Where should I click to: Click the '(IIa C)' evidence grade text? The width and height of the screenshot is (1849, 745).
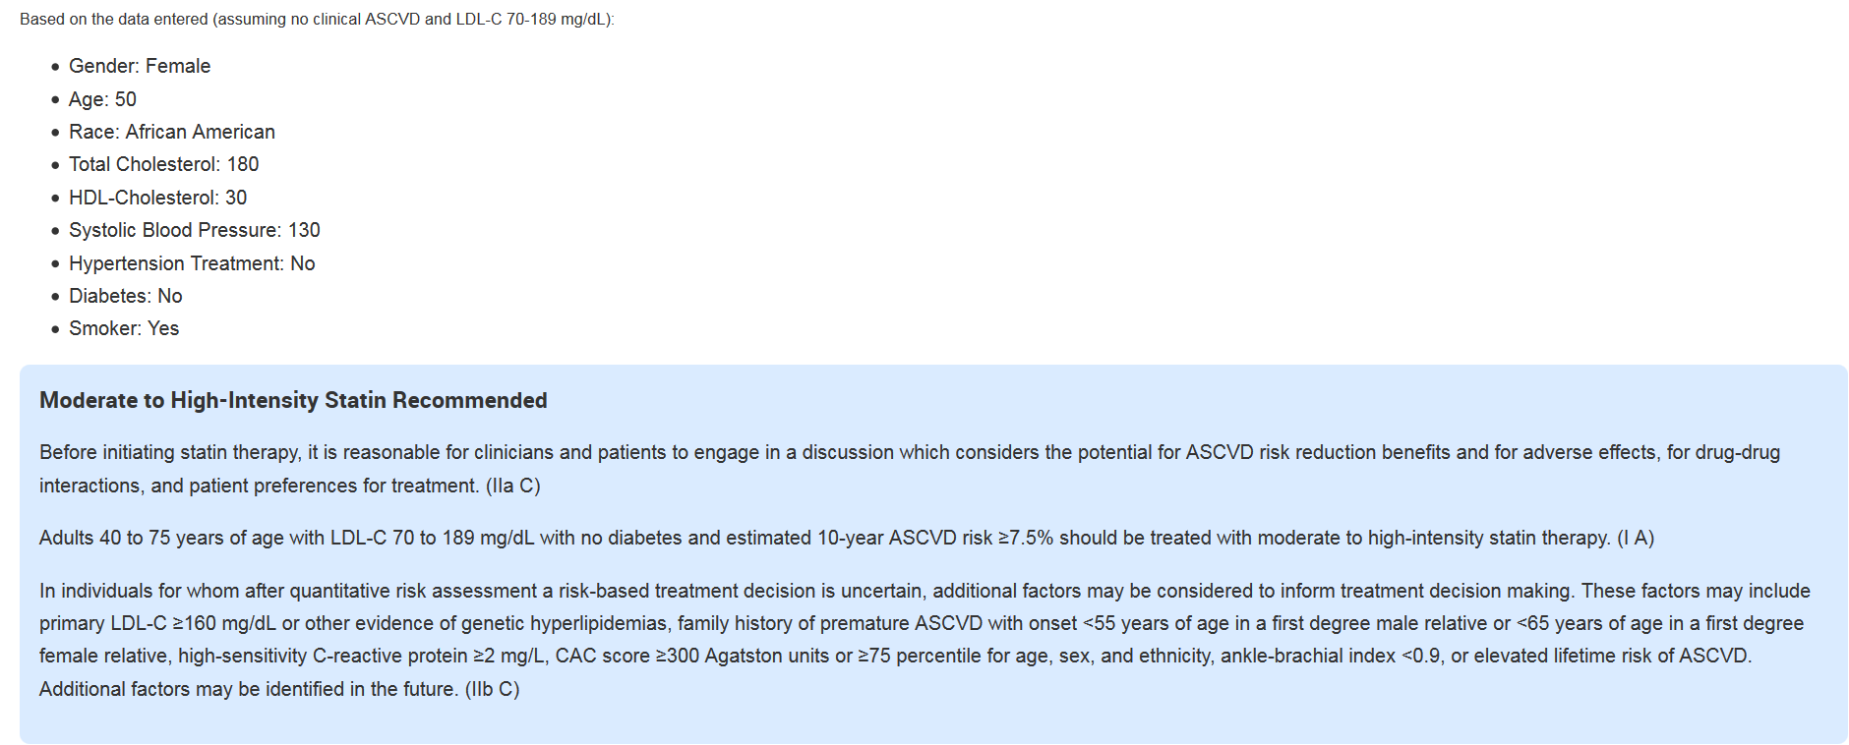click(512, 486)
